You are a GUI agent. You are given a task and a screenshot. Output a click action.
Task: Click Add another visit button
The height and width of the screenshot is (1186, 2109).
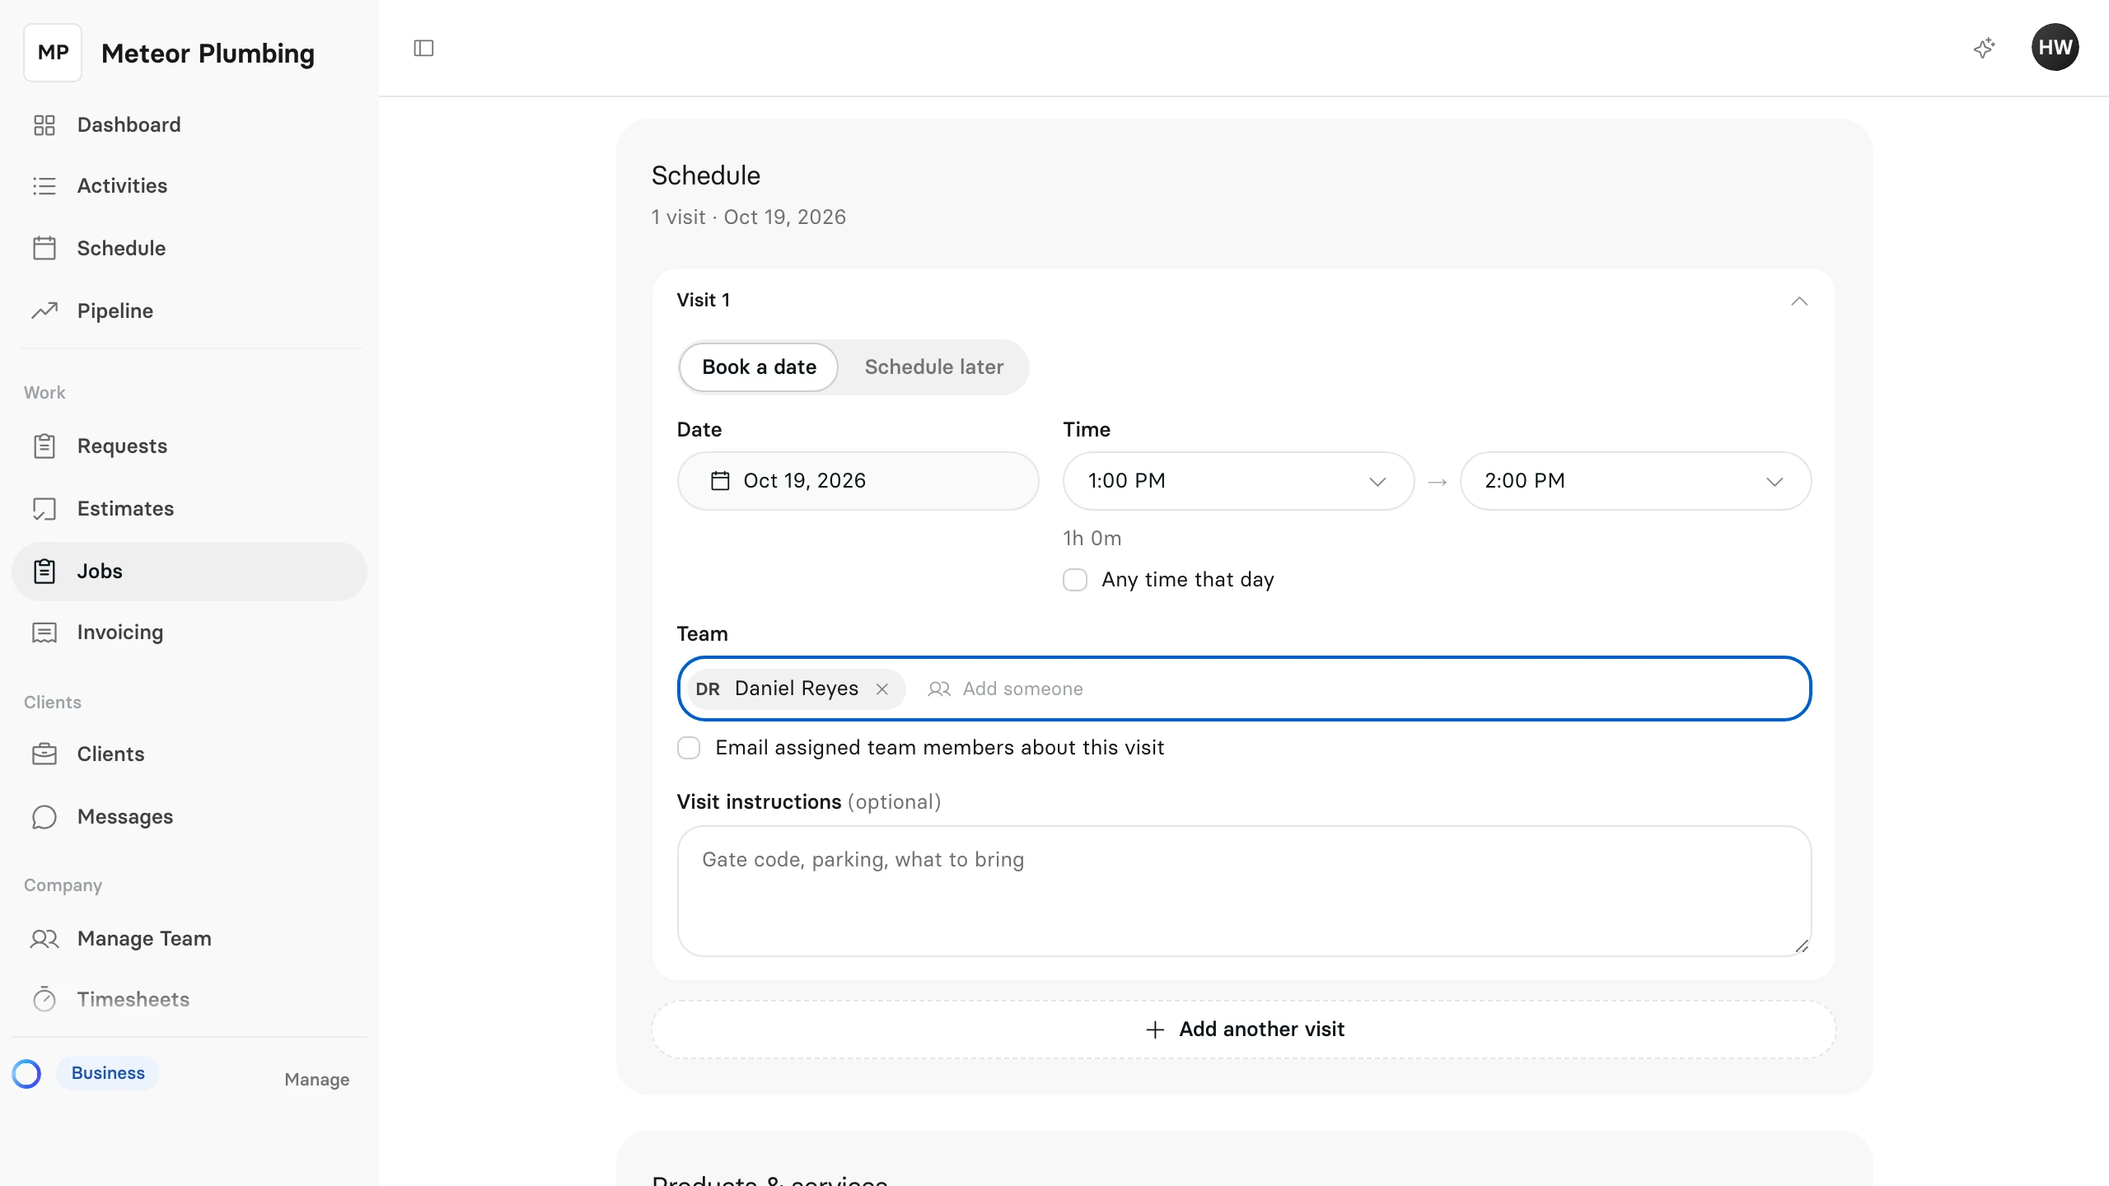pyautogui.click(x=1243, y=1030)
